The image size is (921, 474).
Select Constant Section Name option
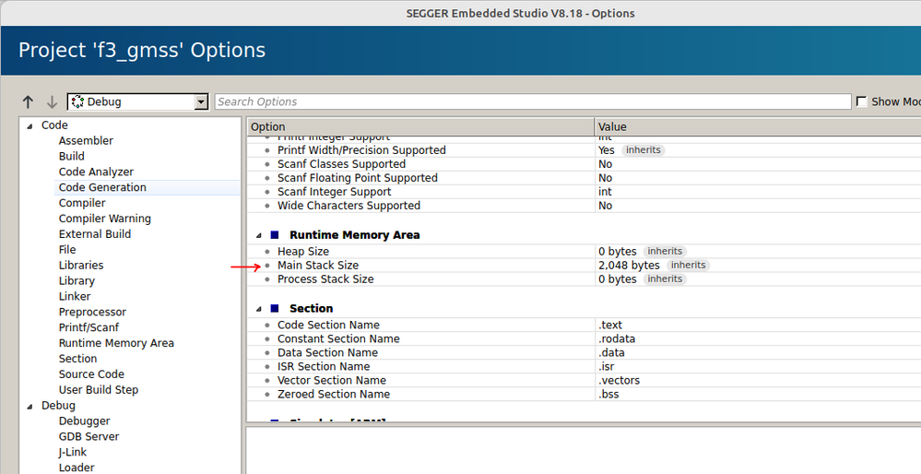click(338, 339)
